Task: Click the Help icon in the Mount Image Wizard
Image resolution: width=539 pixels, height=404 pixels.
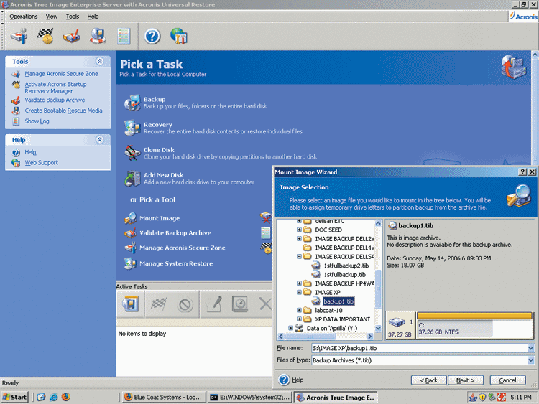Action: point(284,380)
